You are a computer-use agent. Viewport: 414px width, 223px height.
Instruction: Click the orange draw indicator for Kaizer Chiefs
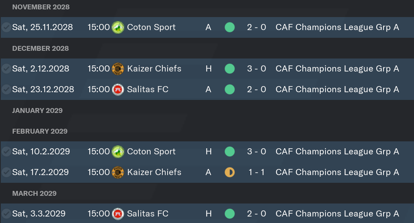[x=230, y=172]
